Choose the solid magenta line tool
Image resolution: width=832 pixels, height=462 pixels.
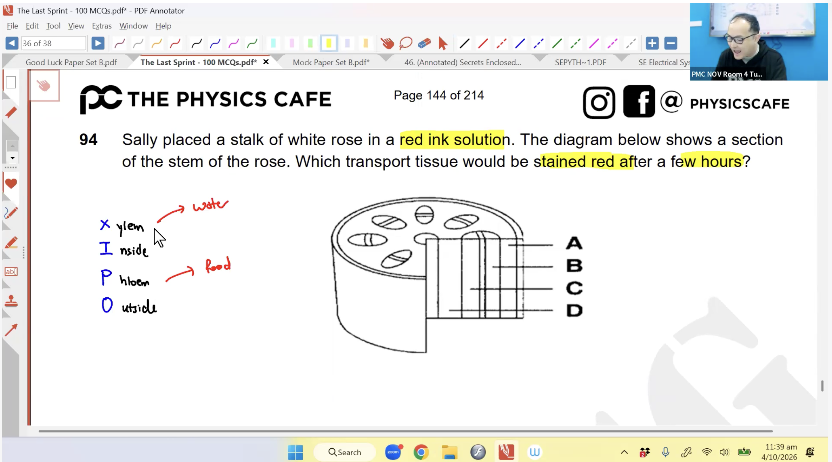pyautogui.click(x=594, y=44)
